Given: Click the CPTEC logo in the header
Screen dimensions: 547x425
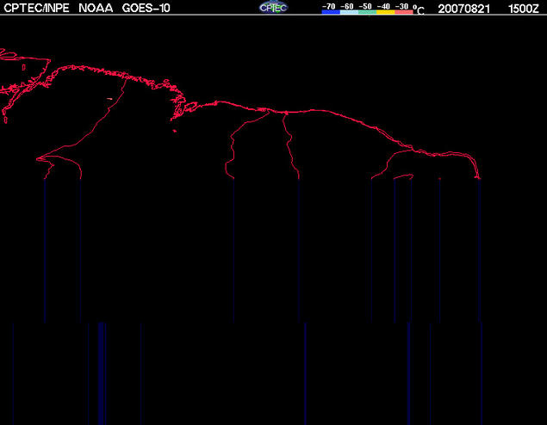Looking at the screenshot, I should pos(273,8).
